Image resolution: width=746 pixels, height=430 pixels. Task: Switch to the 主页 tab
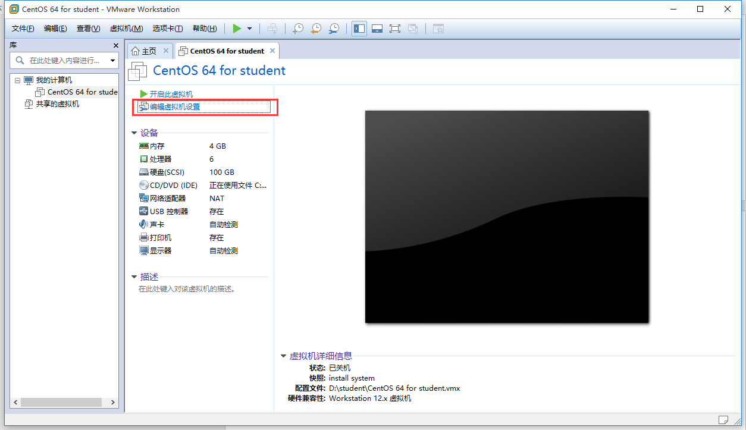[x=150, y=51]
